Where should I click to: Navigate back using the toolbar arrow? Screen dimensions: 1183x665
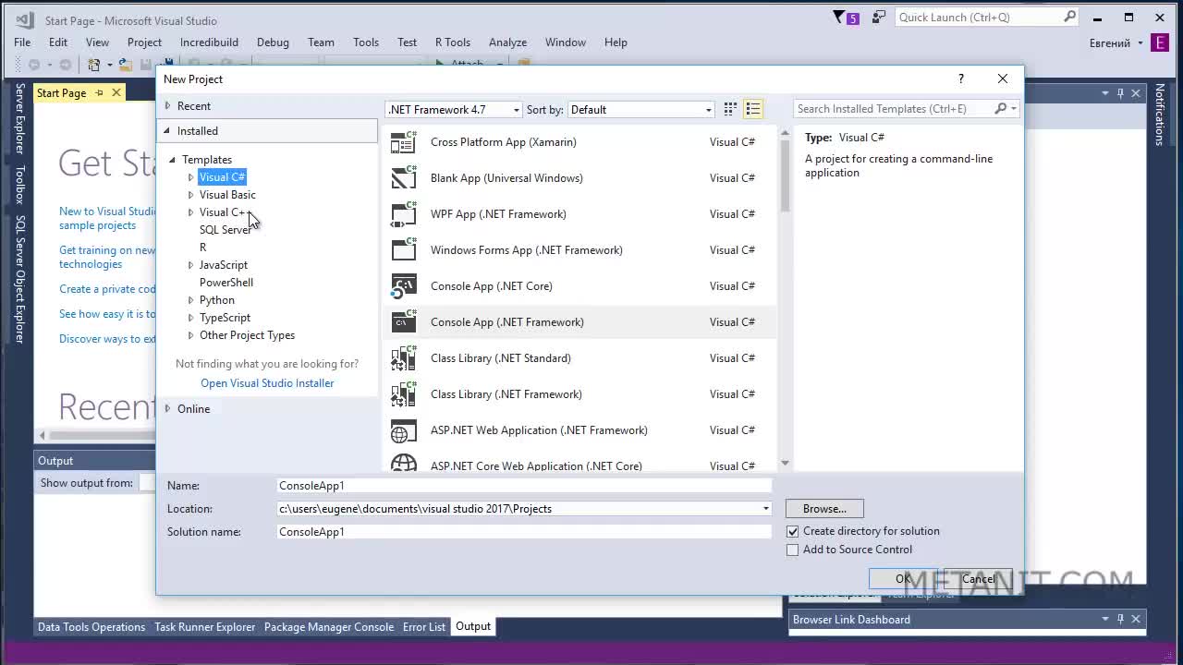(x=34, y=65)
